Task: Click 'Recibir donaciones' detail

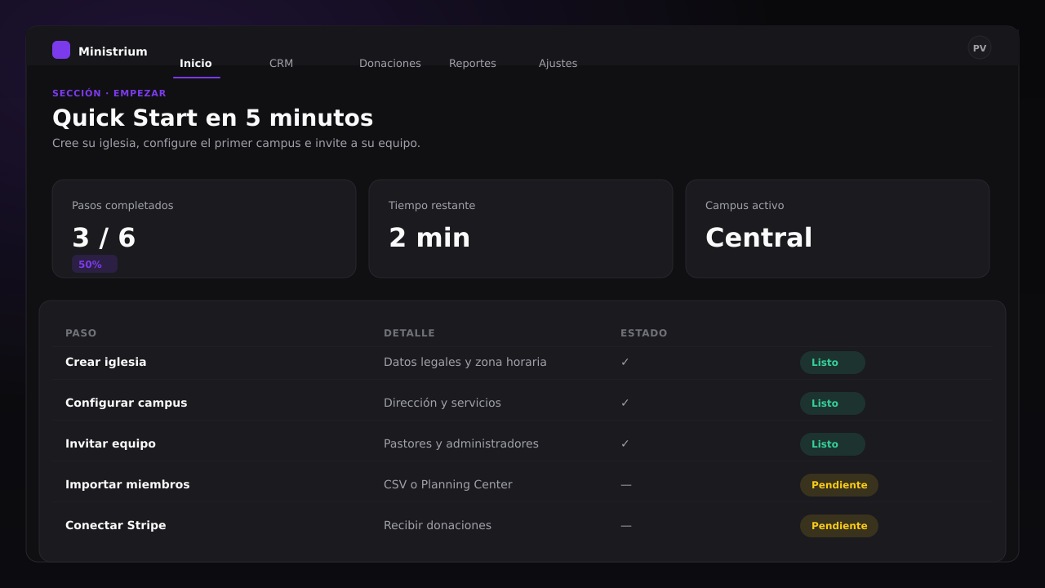Action: pos(438,525)
